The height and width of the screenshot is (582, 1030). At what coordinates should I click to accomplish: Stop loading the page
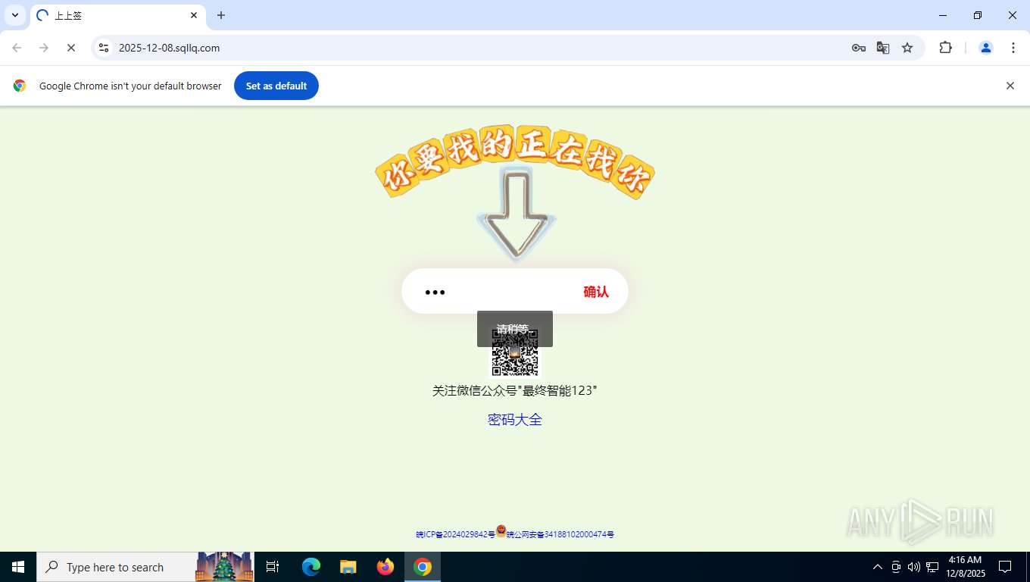pos(71,48)
